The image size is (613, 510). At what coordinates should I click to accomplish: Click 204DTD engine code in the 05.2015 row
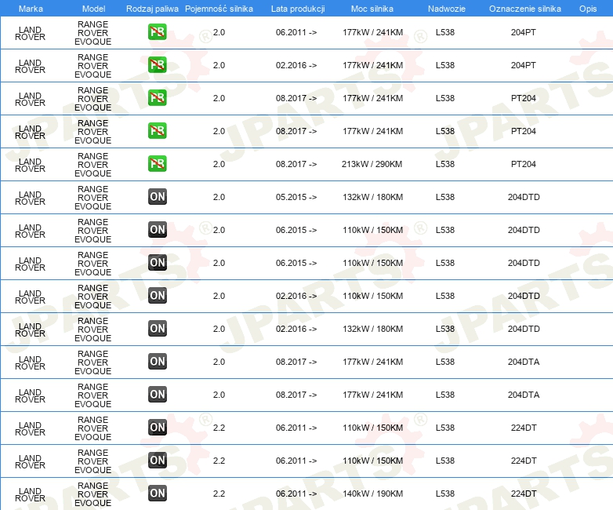[x=524, y=197]
